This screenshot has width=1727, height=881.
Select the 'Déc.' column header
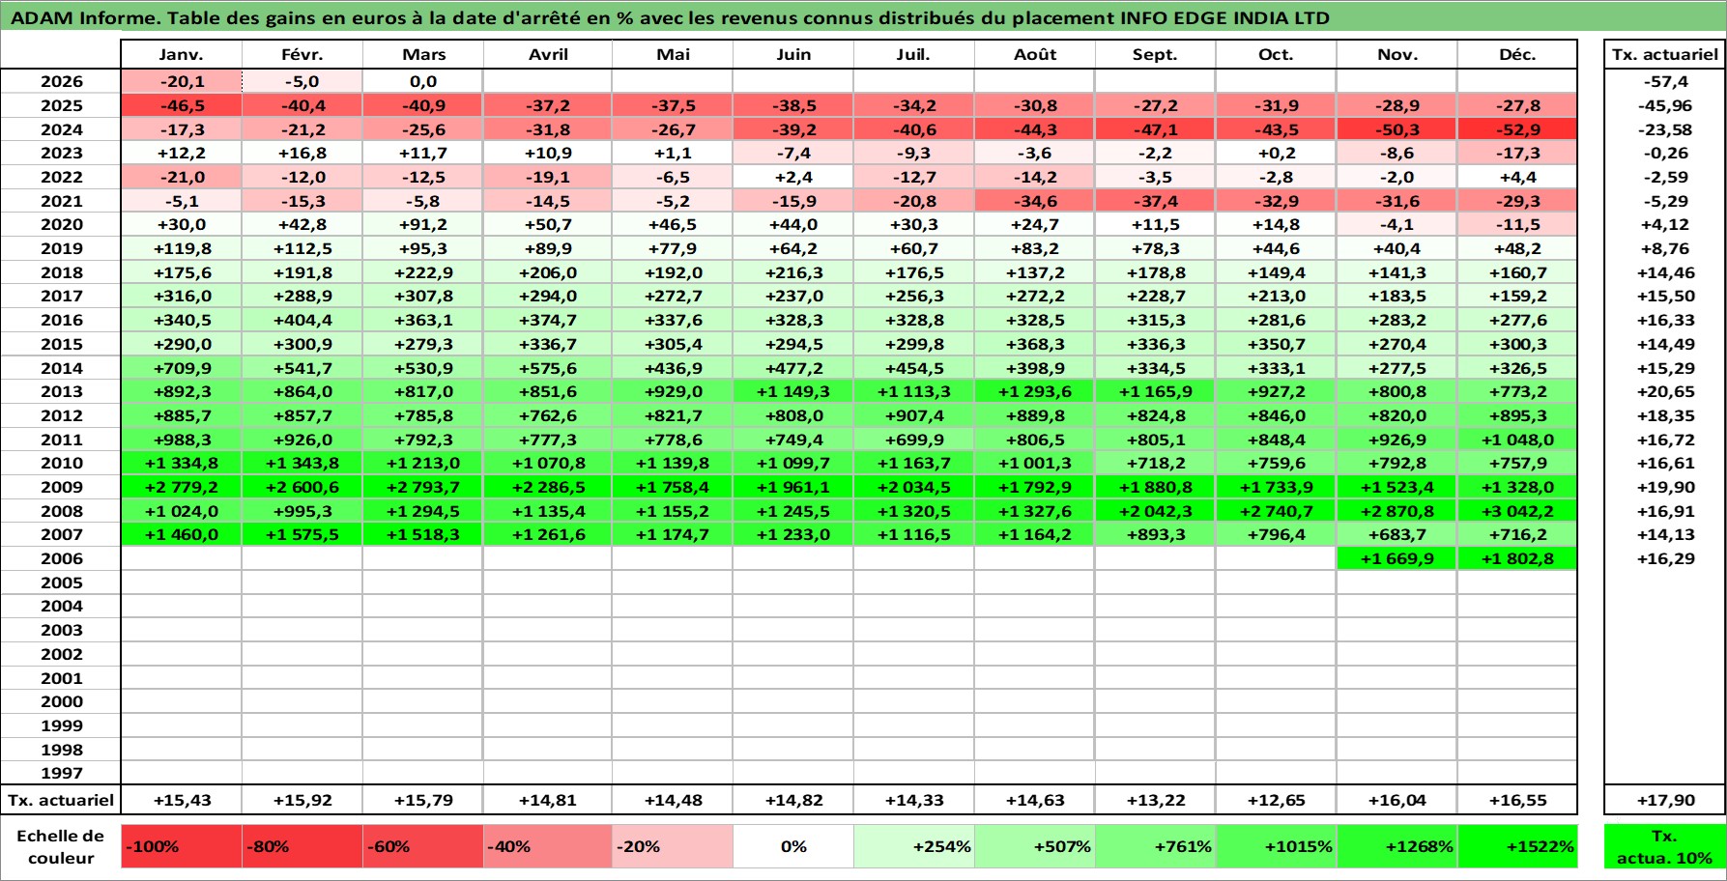[x=1517, y=54]
